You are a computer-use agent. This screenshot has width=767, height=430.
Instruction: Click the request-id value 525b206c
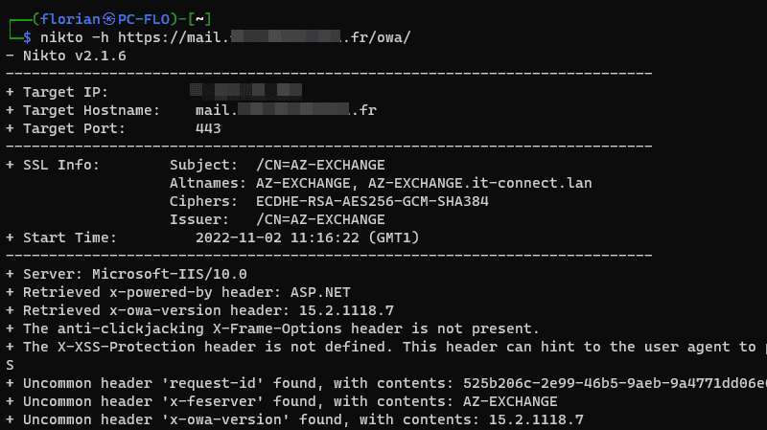pyautogui.click(x=615, y=383)
